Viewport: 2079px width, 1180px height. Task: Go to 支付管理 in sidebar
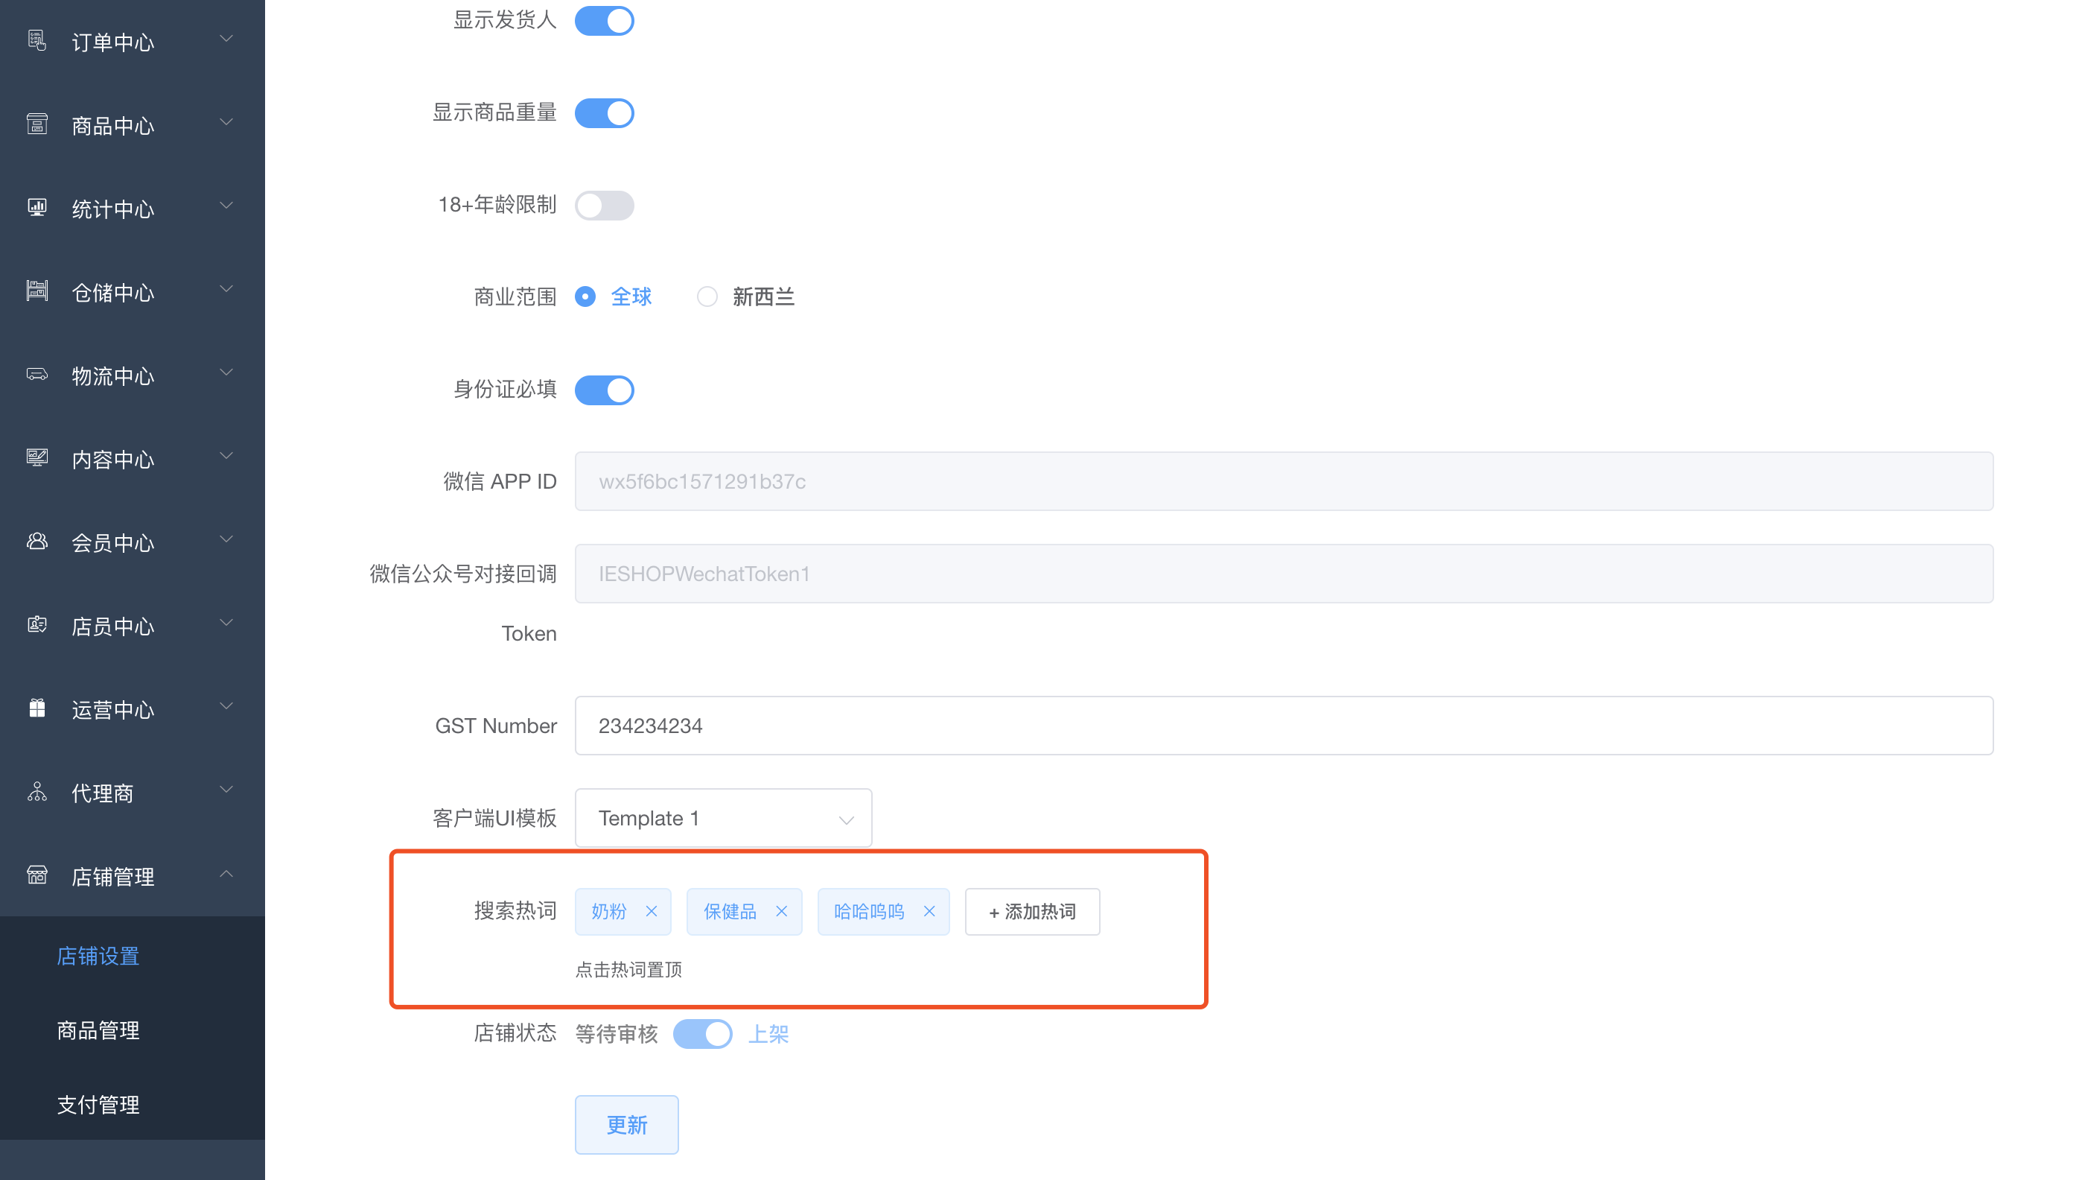click(98, 1105)
